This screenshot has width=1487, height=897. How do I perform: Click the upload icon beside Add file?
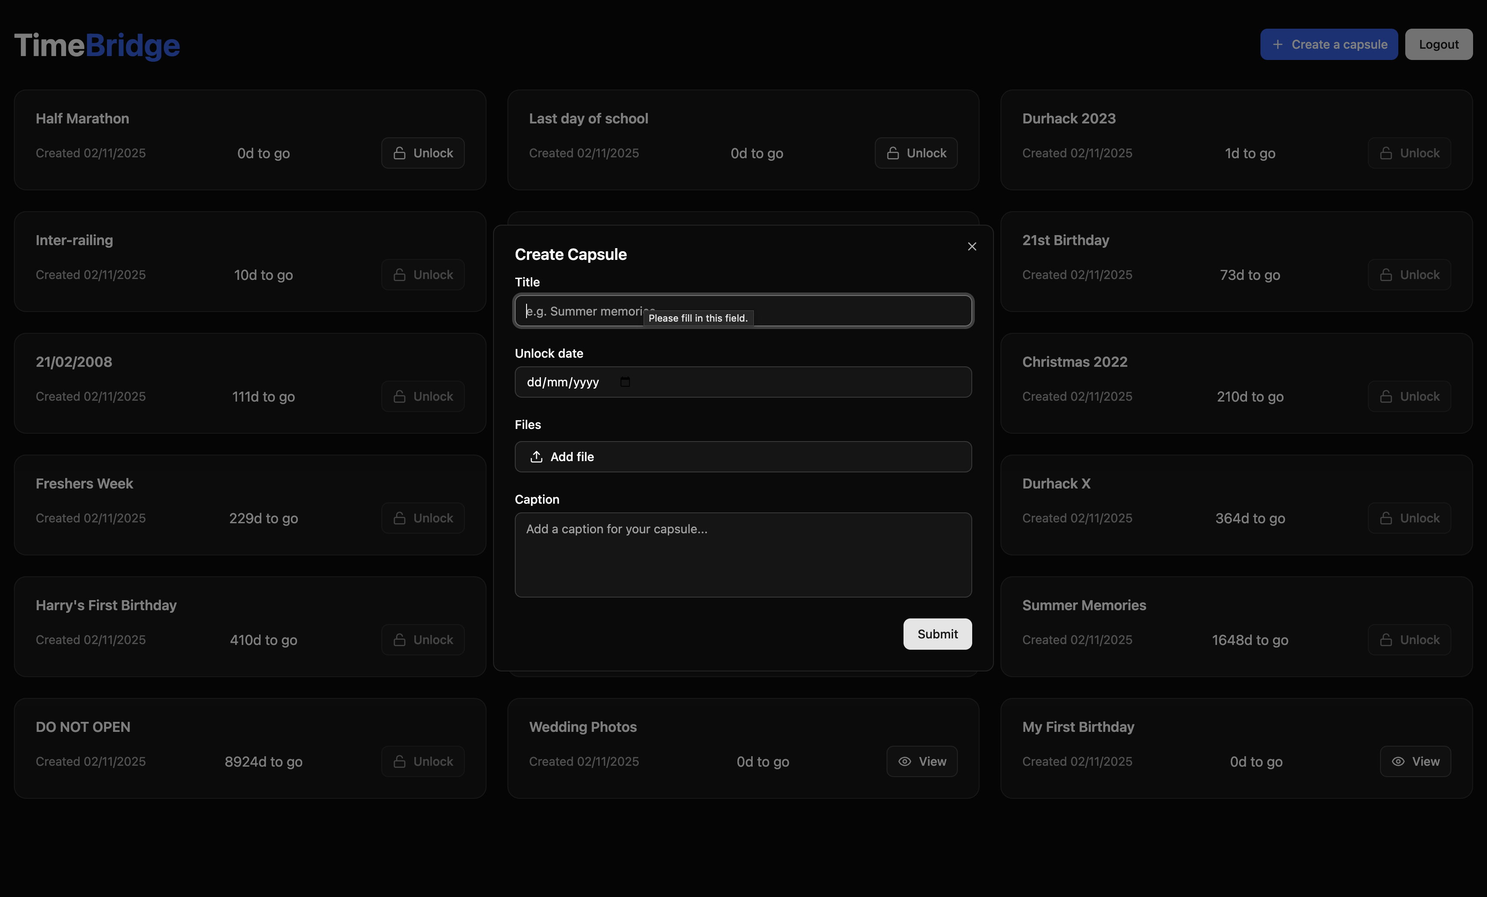tap(536, 457)
